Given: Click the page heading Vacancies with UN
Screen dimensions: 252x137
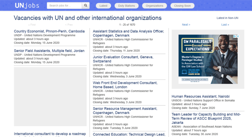Looking at the screenshot, I should (x=88, y=18).
